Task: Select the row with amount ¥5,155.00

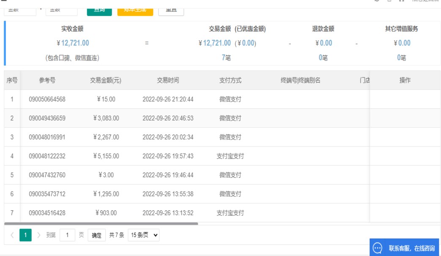Action: 106,156
